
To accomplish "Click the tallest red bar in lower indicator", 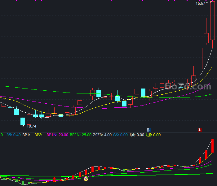I will click(x=212, y=146).
